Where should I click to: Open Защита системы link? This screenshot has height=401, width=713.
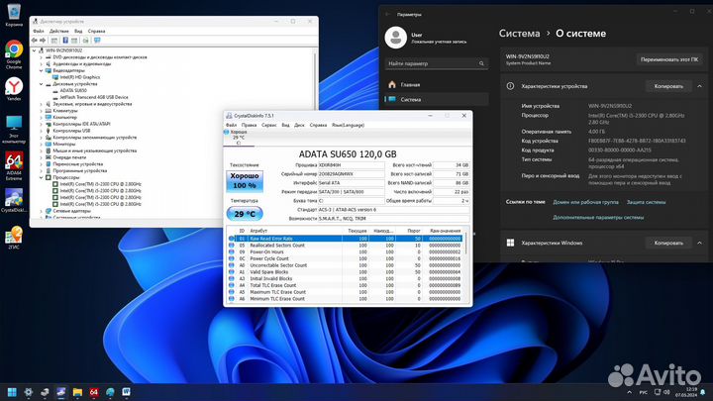[646, 202]
